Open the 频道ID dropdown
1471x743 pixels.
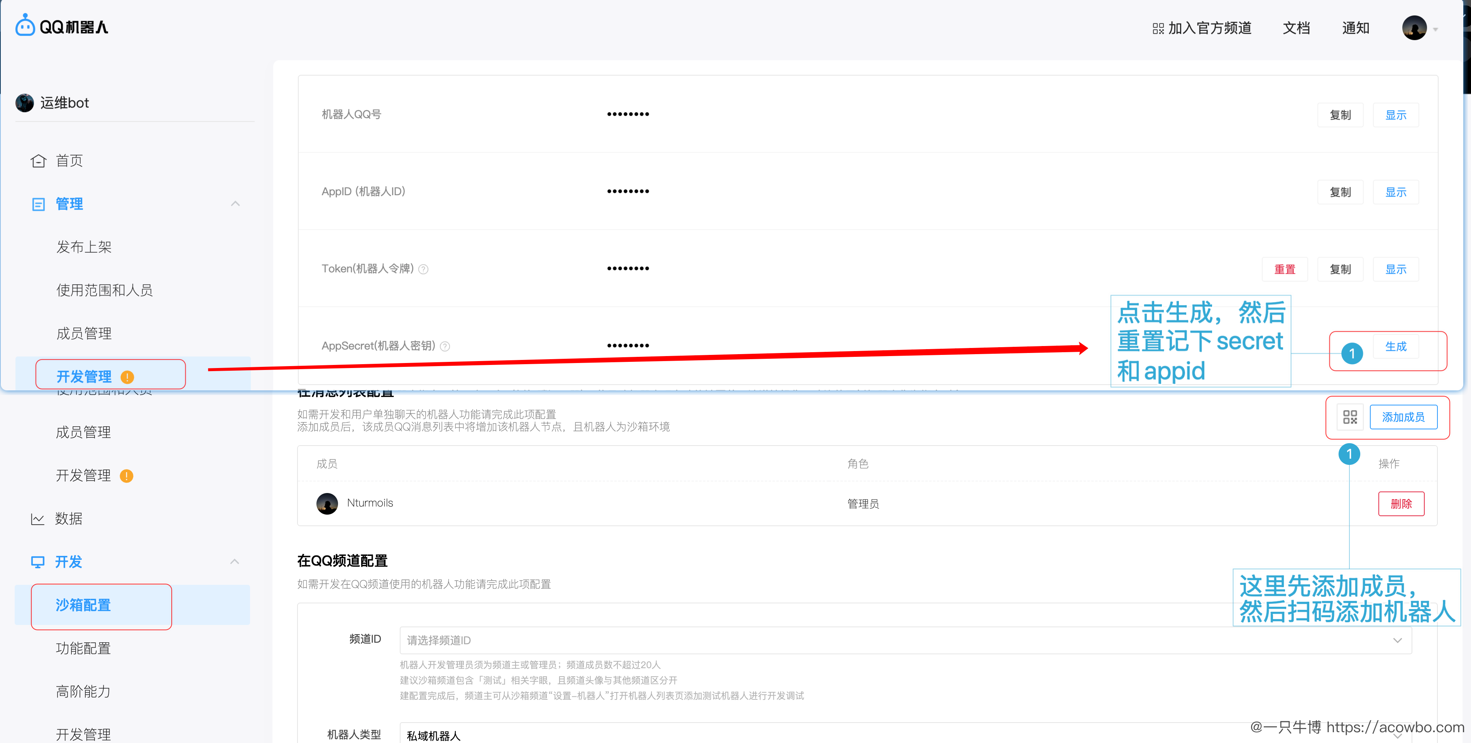[x=1398, y=640]
